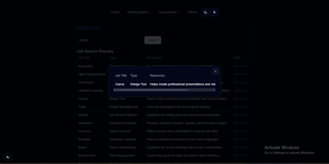Expand the Components menu
329x164 pixels.
tap(169, 12)
